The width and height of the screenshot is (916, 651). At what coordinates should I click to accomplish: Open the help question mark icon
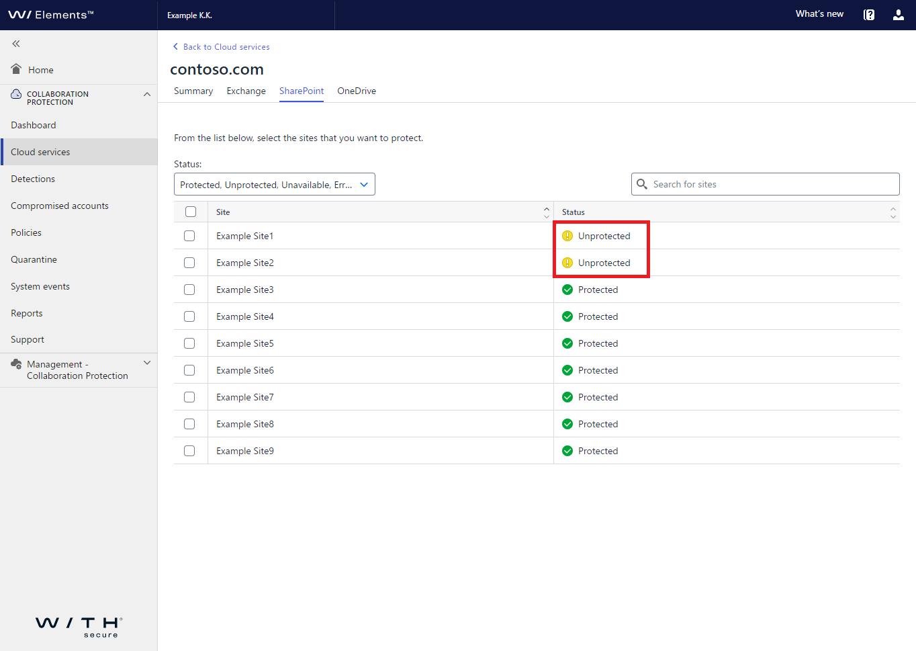[x=869, y=15]
